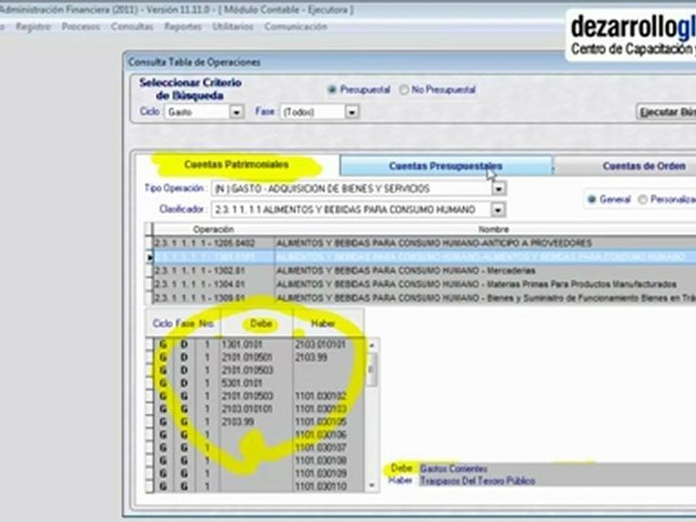Screen dimensions: 696x522
Task: Click the Haber cell 1101.030109
Action: click(328, 473)
